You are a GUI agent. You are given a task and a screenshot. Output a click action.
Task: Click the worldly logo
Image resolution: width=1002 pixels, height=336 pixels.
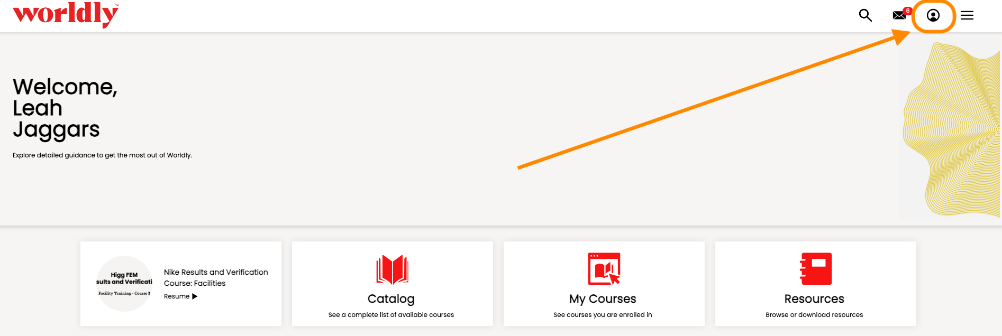pyautogui.click(x=66, y=14)
